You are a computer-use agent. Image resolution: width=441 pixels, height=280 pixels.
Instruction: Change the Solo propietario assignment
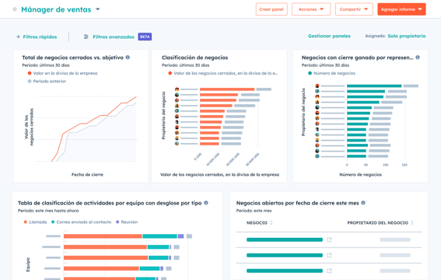point(407,36)
